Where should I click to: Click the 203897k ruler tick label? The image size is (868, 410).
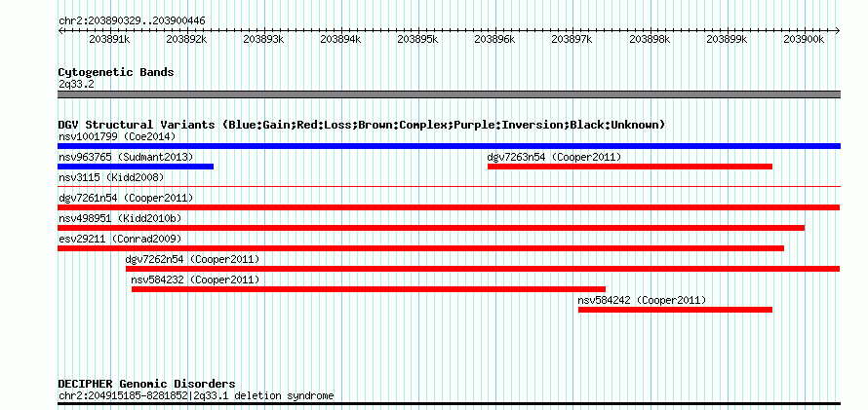tap(572, 39)
